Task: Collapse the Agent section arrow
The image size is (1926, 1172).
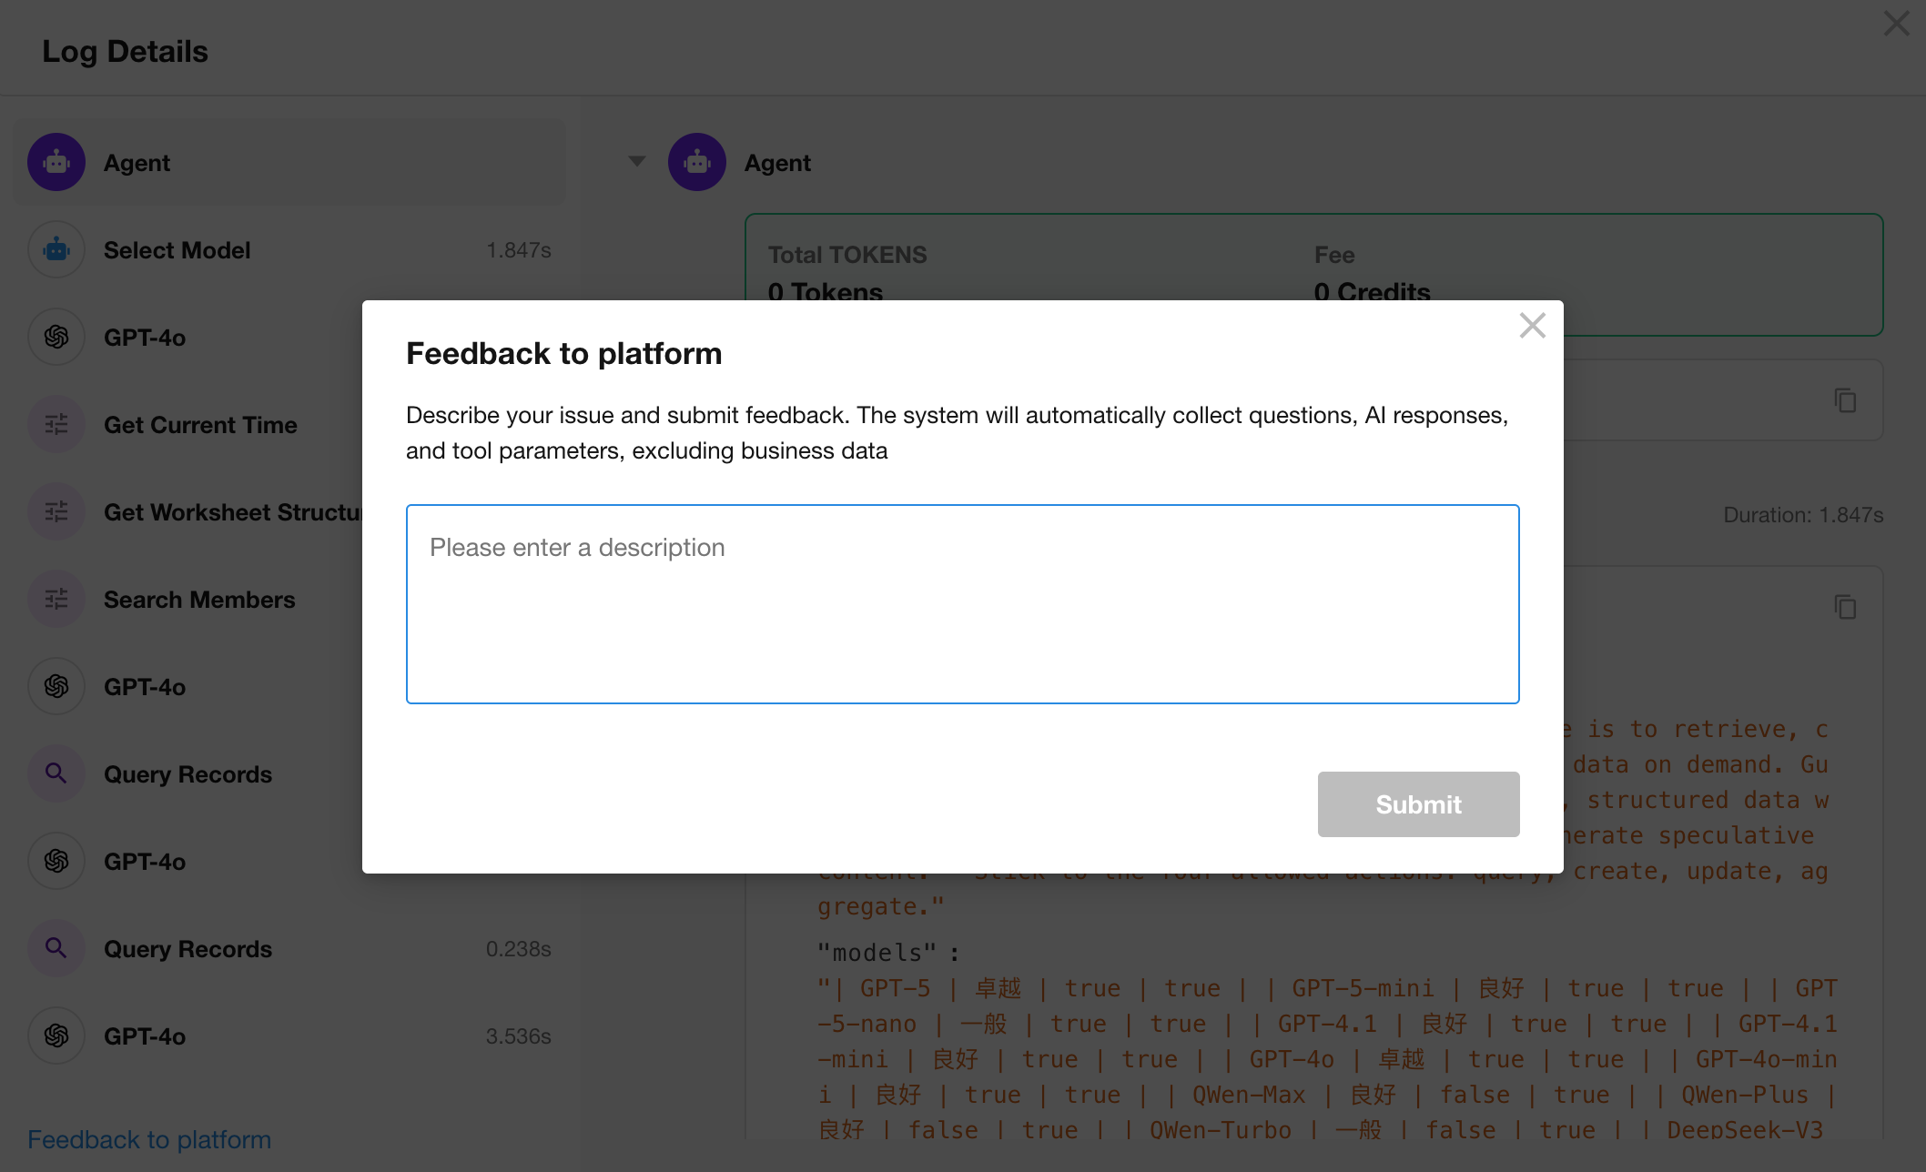Action: 637,162
